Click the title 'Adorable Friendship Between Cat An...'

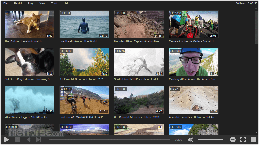click(193, 117)
